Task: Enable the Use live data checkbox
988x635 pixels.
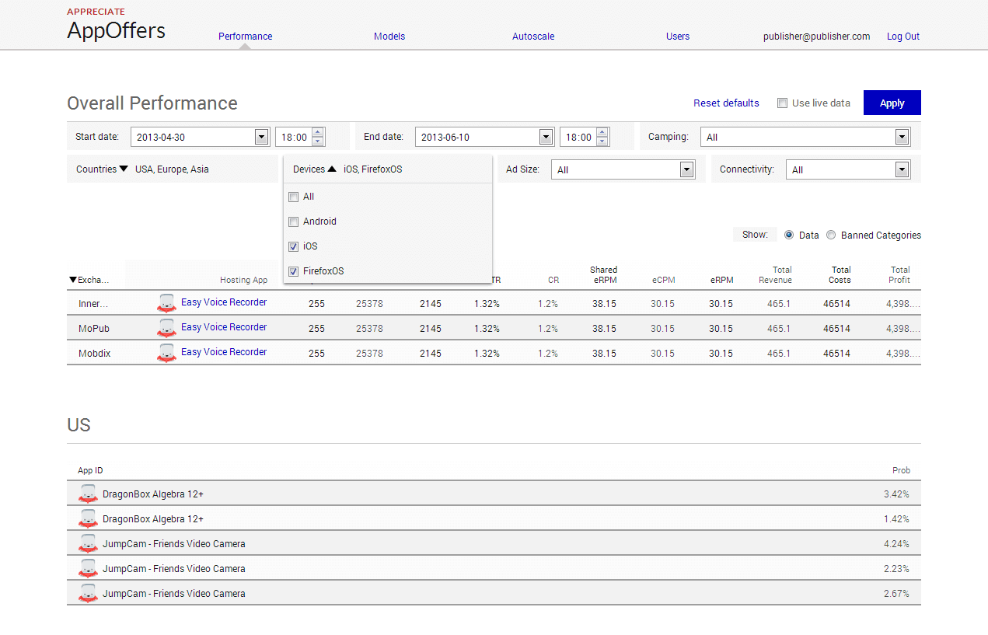Action: pyautogui.click(x=783, y=103)
